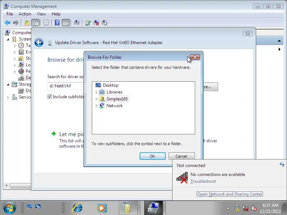Click Computer Management taskbar button
This screenshot has height=215, width=287.
click(x=154, y=208)
